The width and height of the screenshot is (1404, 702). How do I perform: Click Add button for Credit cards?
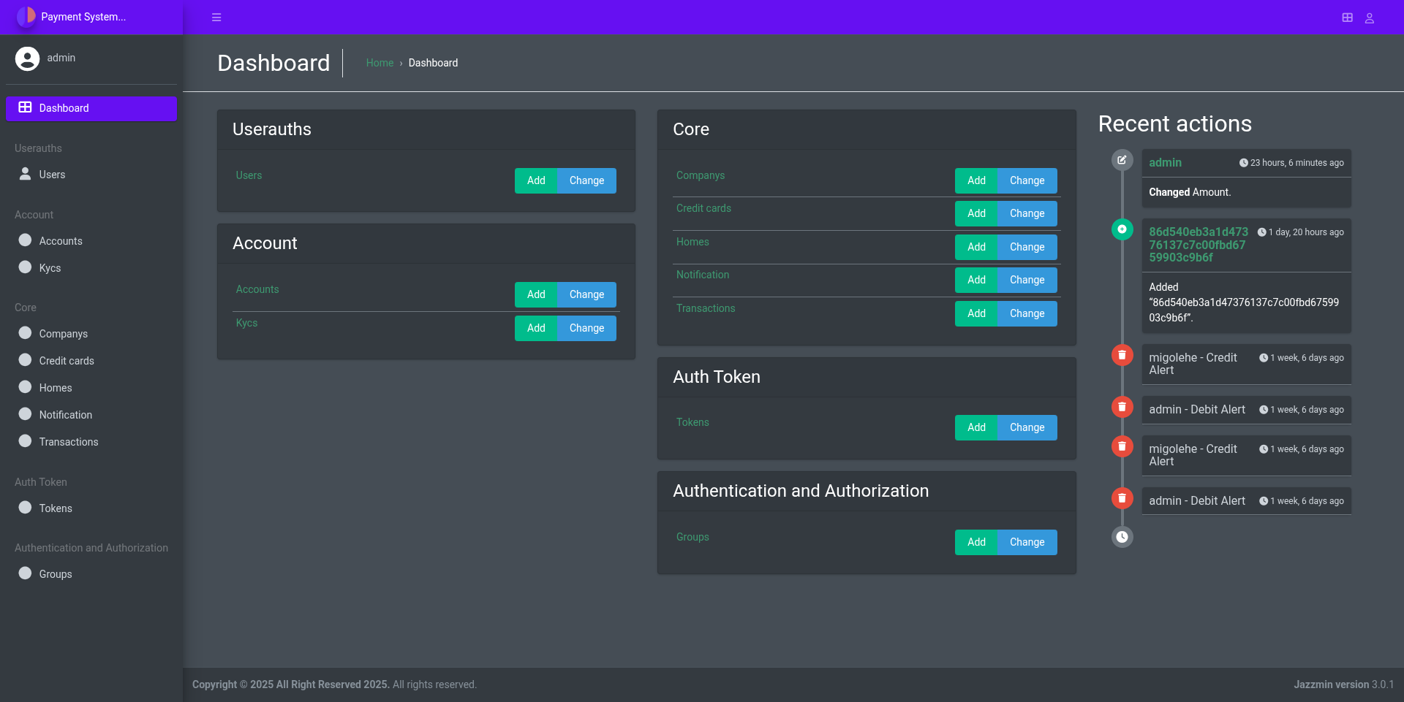pyautogui.click(x=976, y=213)
